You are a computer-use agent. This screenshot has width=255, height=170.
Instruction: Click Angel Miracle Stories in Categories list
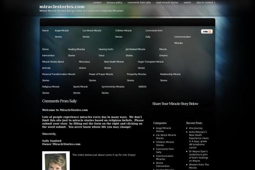click(164, 130)
